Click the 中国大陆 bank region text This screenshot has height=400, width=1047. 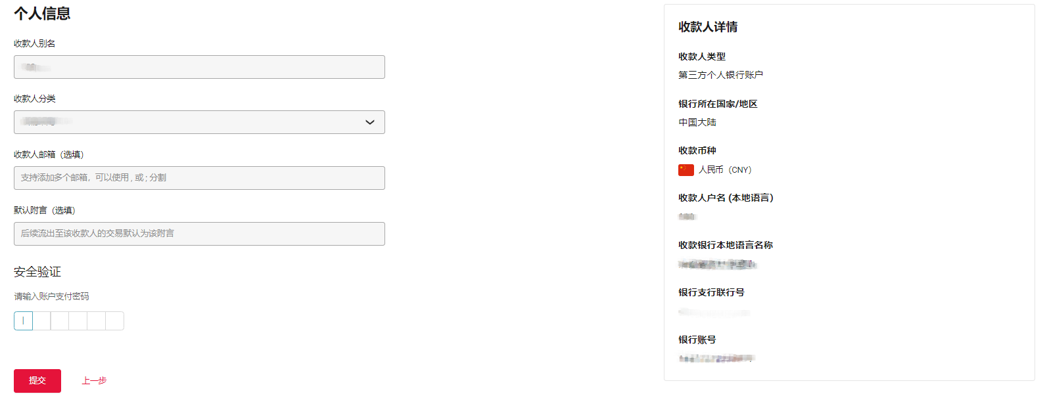(697, 122)
